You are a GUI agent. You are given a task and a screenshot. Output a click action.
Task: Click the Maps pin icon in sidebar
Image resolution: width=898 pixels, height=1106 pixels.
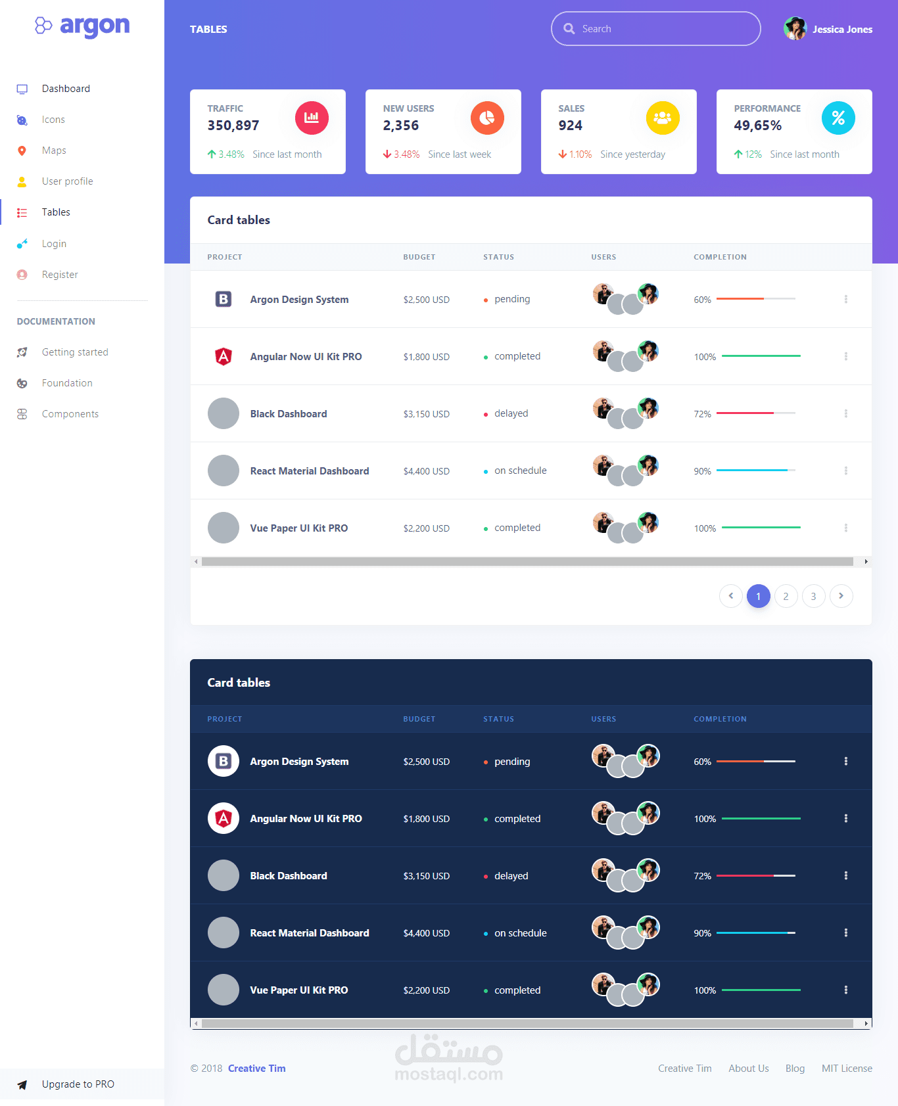(22, 150)
